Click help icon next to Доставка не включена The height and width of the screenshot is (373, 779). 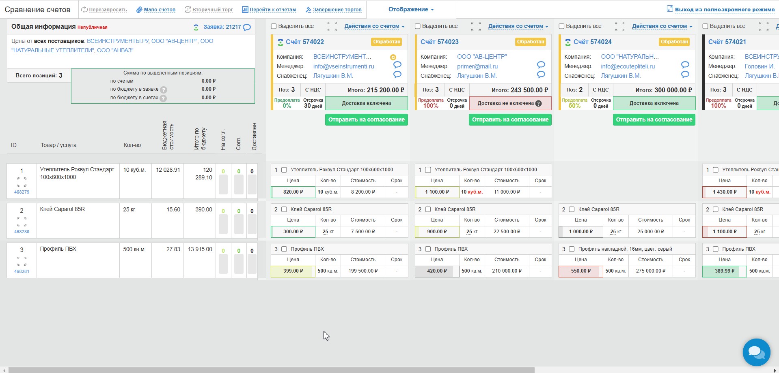[x=538, y=104]
